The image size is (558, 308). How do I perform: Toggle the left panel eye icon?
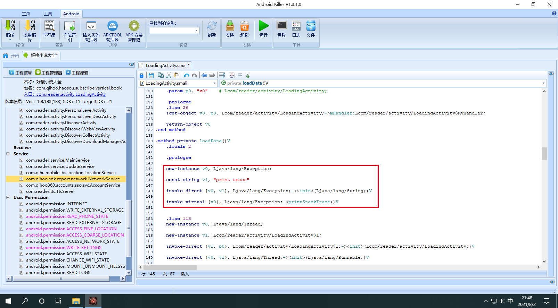[x=132, y=64]
